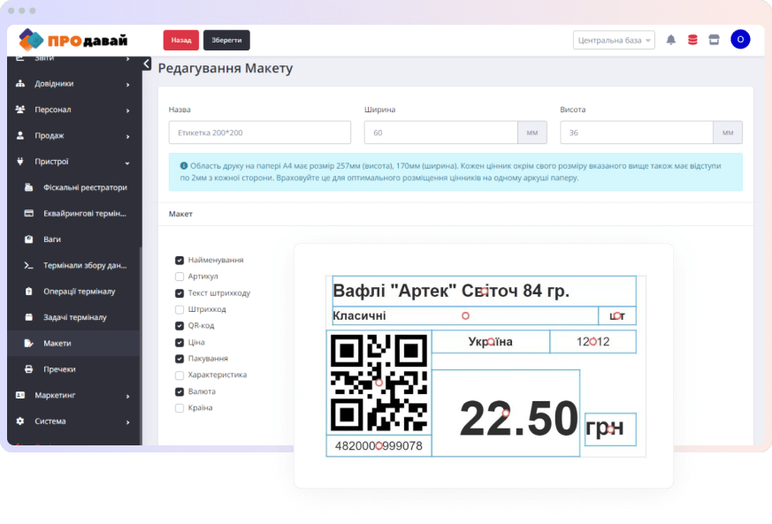The height and width of the screenshot is (524, 772).
Task: Select Україна block on label
Action: 491,341
